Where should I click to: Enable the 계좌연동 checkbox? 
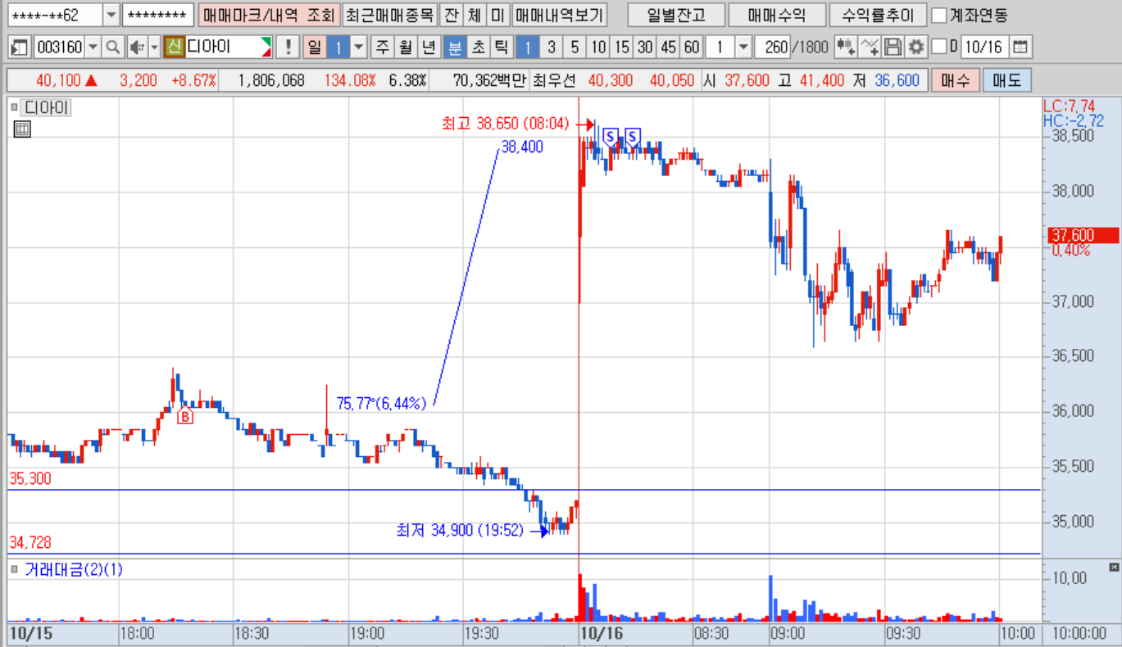click(940, 15)
